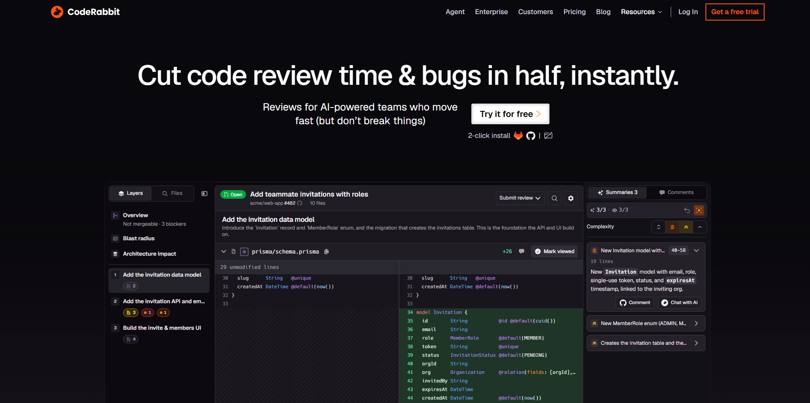Collapse the New Invitation model summary card

[x=696, y=251]
